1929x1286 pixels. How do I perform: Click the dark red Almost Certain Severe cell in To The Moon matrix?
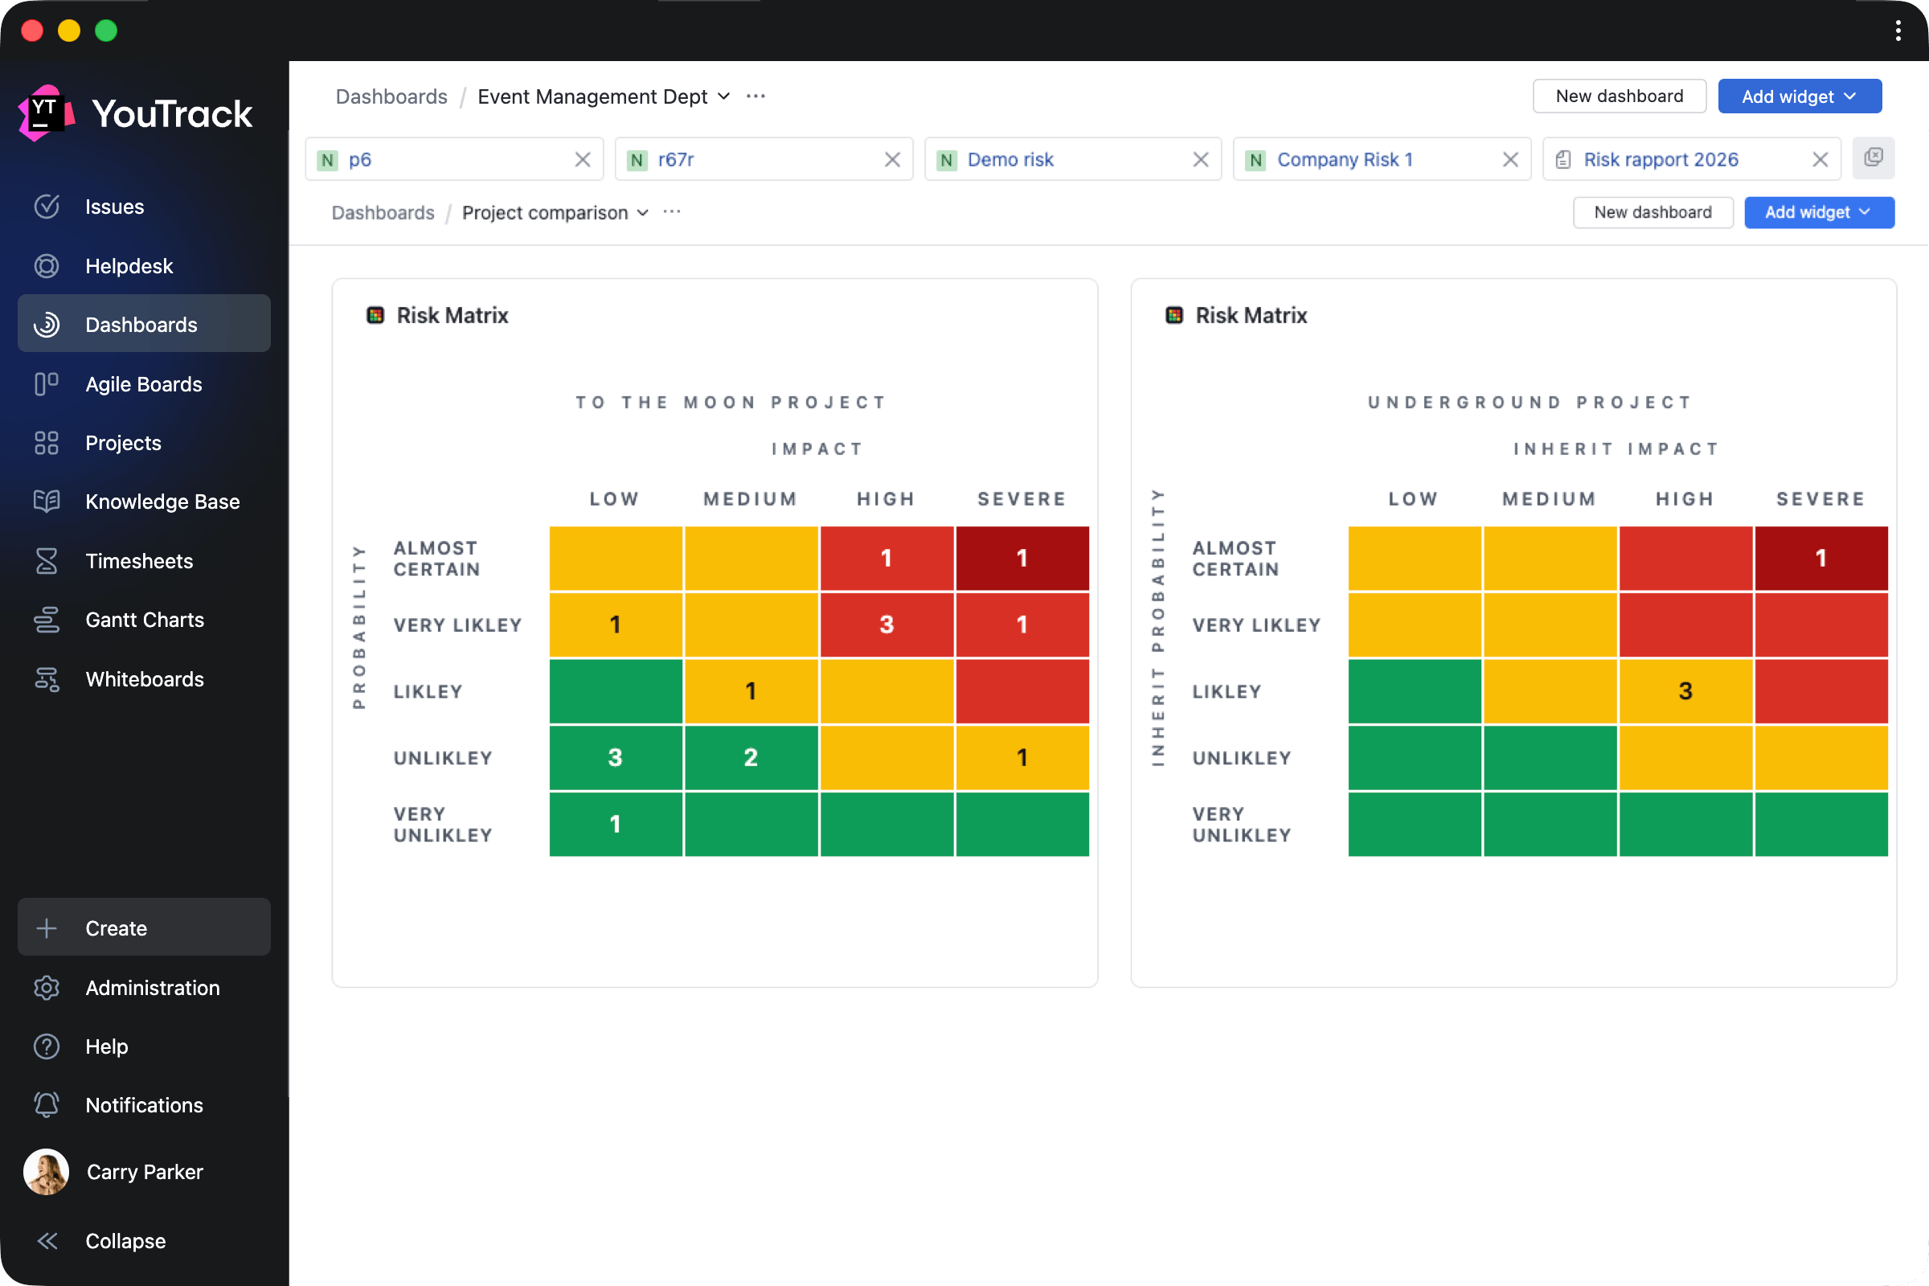(x=1021, y=558)
